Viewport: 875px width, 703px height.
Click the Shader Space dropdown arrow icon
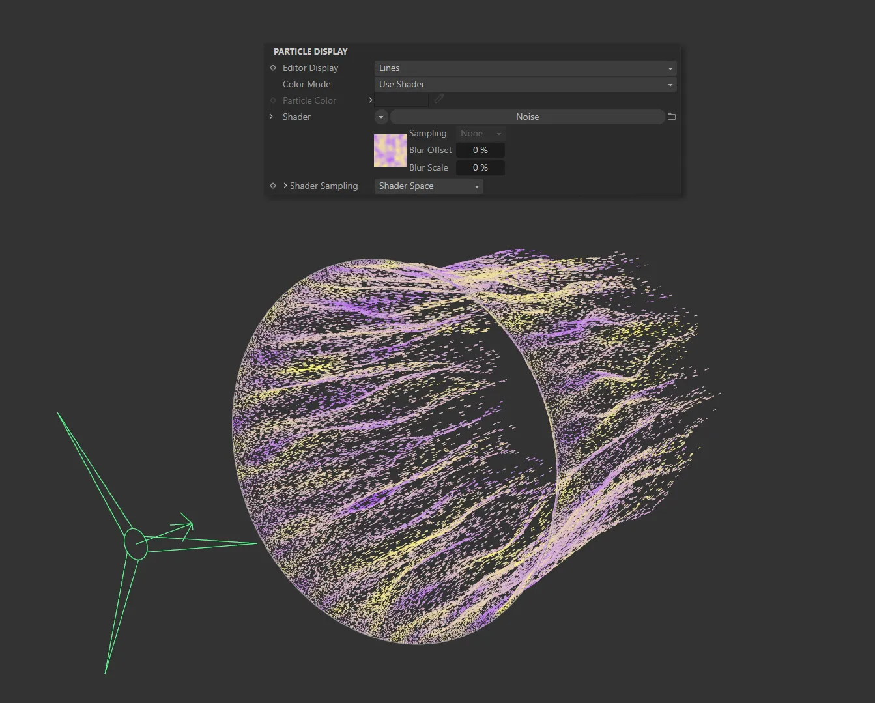(x=476, y=186)
